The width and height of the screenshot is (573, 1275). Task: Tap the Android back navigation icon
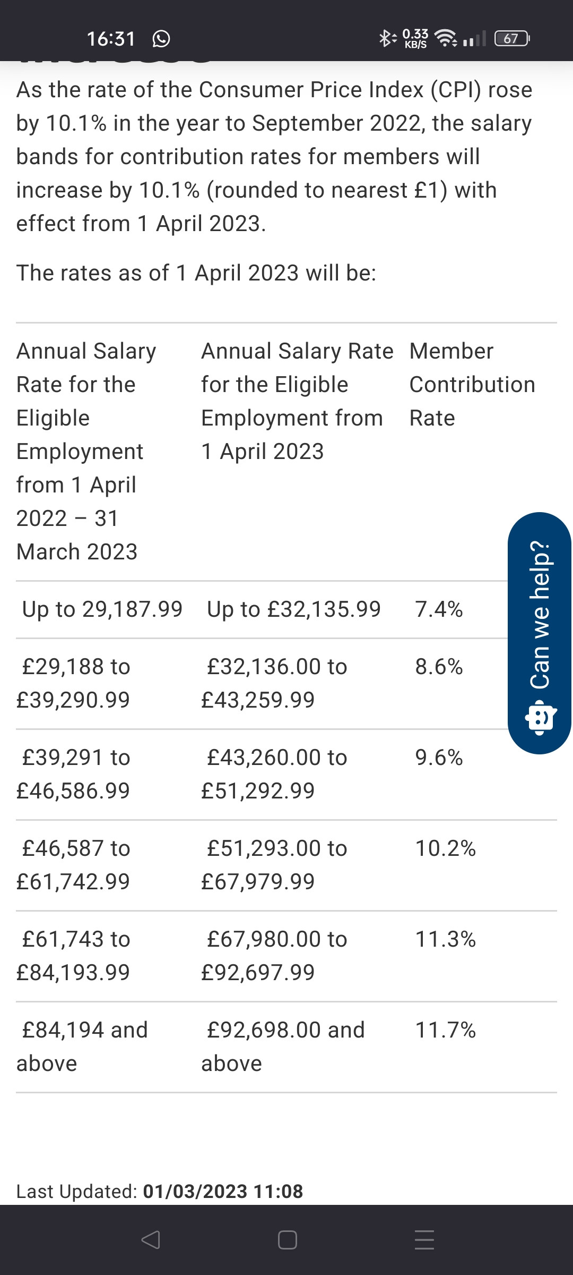(x=151, y=1240)
